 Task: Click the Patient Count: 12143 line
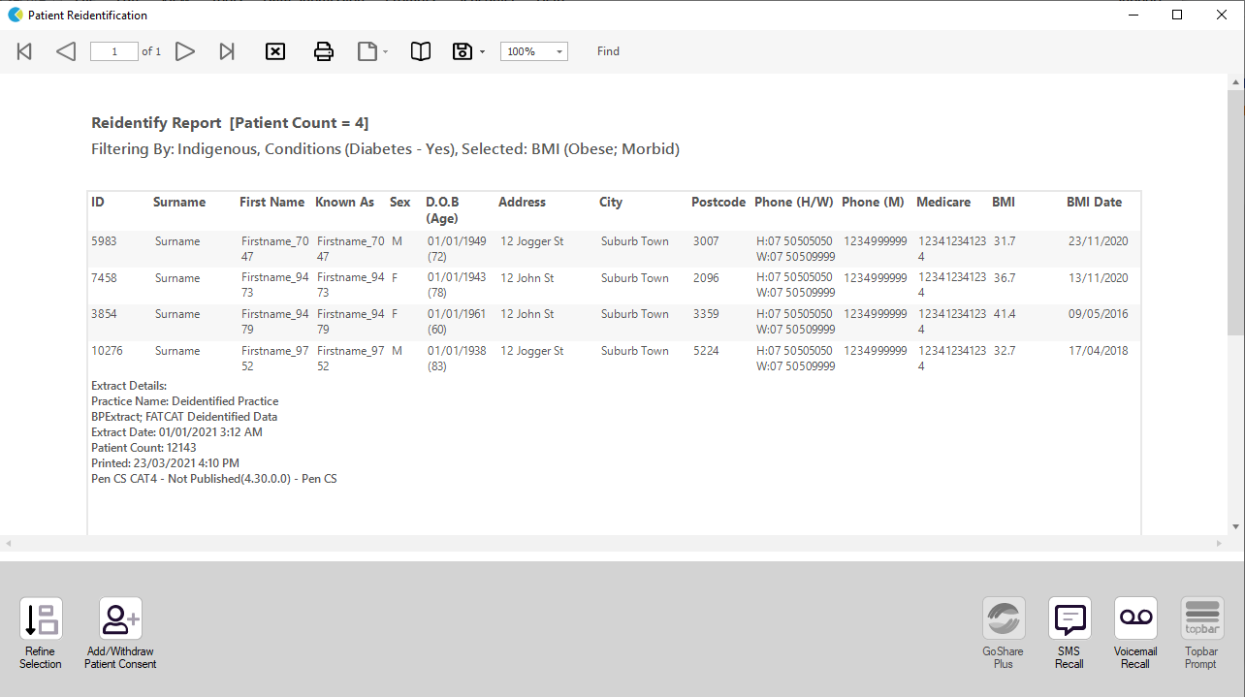click(x=144, y=448)
